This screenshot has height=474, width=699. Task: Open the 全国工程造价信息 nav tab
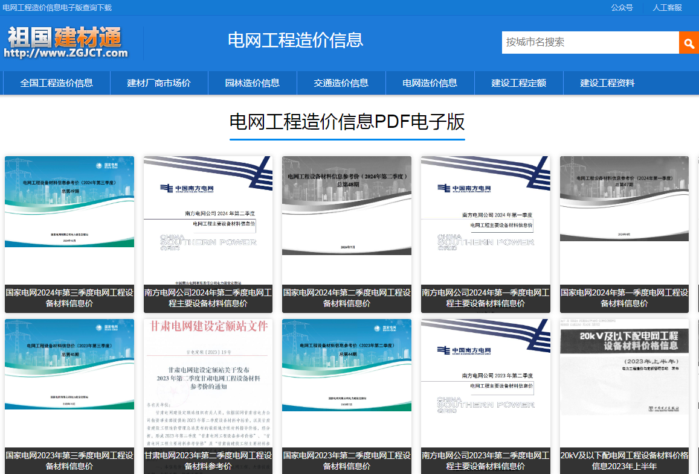point(57,83)
